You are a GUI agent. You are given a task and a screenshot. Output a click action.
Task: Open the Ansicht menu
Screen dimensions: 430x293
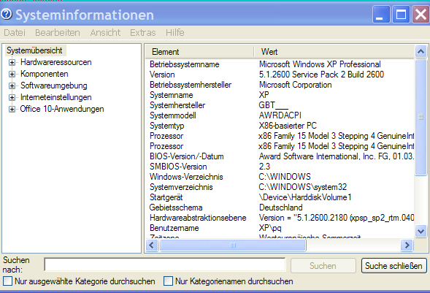(x=105, y=33)
